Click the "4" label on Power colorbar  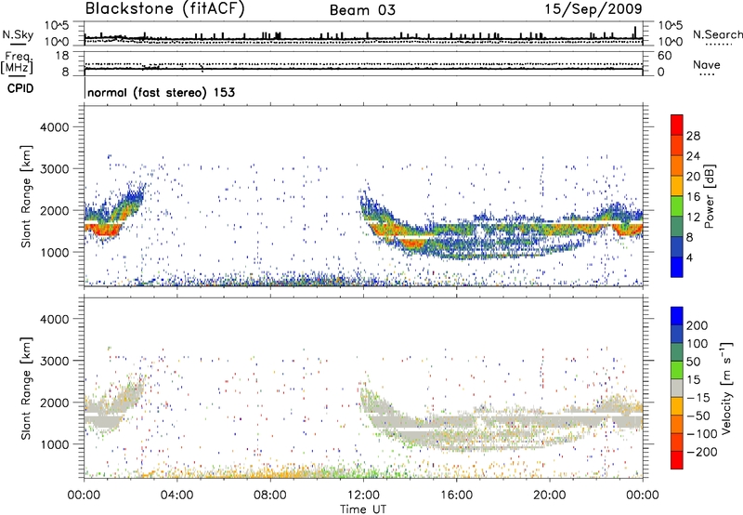click(690, 257)
